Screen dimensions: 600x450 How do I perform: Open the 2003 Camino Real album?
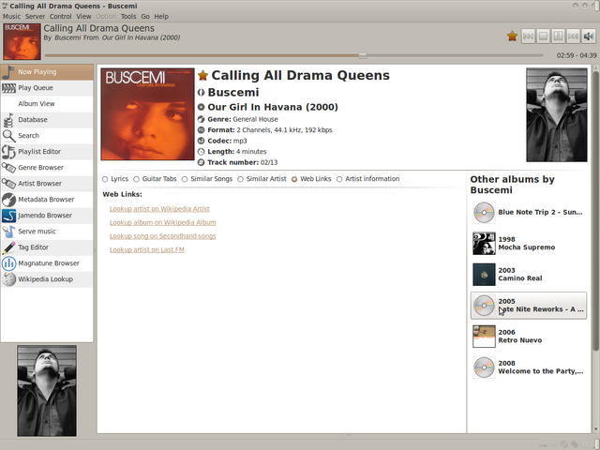tap(529, 275)
